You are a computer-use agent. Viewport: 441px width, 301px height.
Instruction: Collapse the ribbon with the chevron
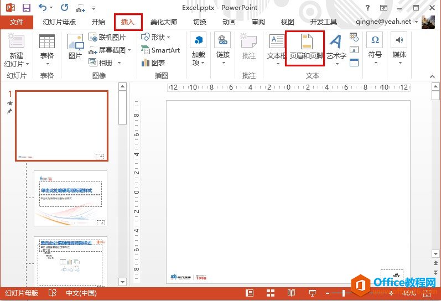point(432,76)
